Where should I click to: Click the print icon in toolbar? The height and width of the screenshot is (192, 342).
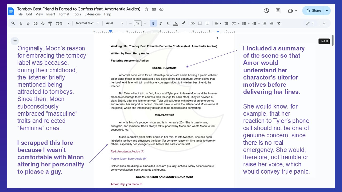click(36, 23)
